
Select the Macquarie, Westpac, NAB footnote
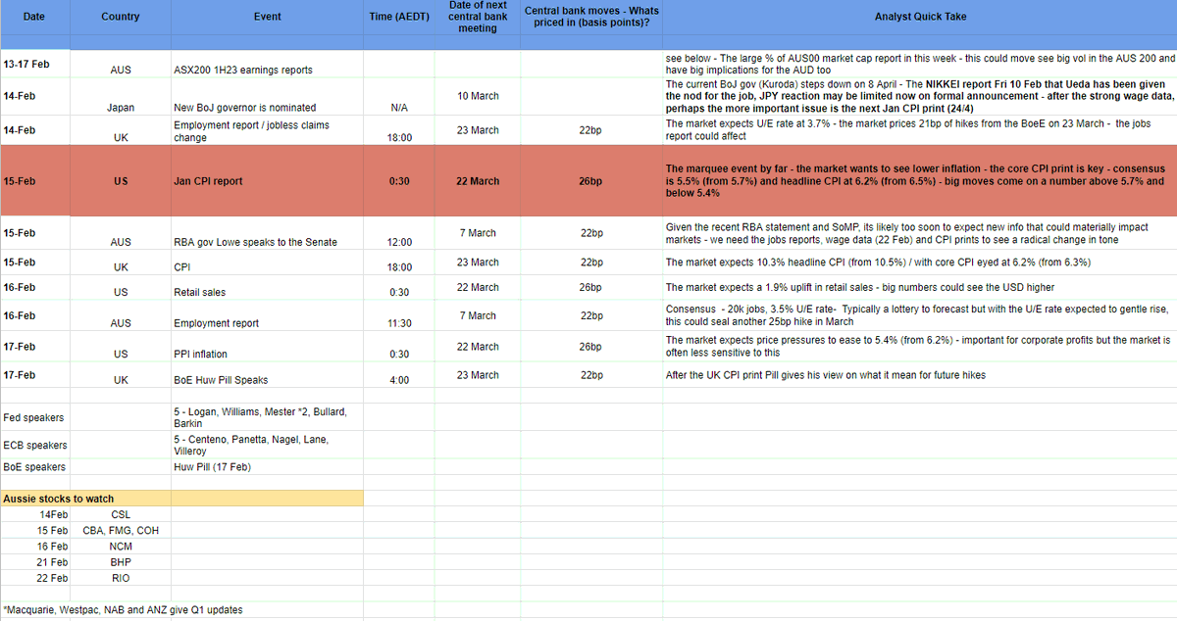pyautogui.click(x=124, y=609)
